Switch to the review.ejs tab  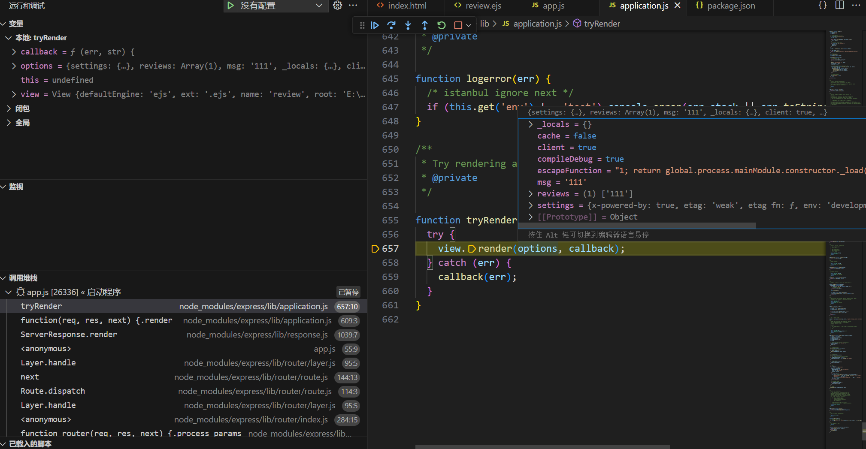tap(483, 6)
